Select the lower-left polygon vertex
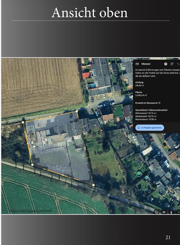The height and width of the screenshot is (245, 180). coord(32,165)
